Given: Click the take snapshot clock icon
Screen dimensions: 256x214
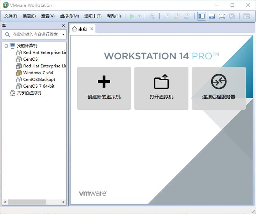Looking at the screenshot, I should click(167, 16).
